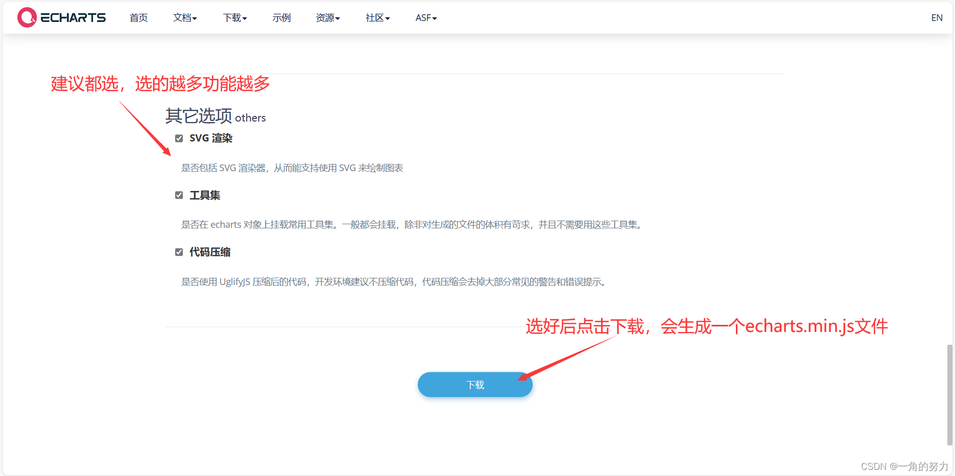Viewport: 955px width, 476px height.
Task: Click the page vertical scrollbar
Action: [x=950, y=395]
